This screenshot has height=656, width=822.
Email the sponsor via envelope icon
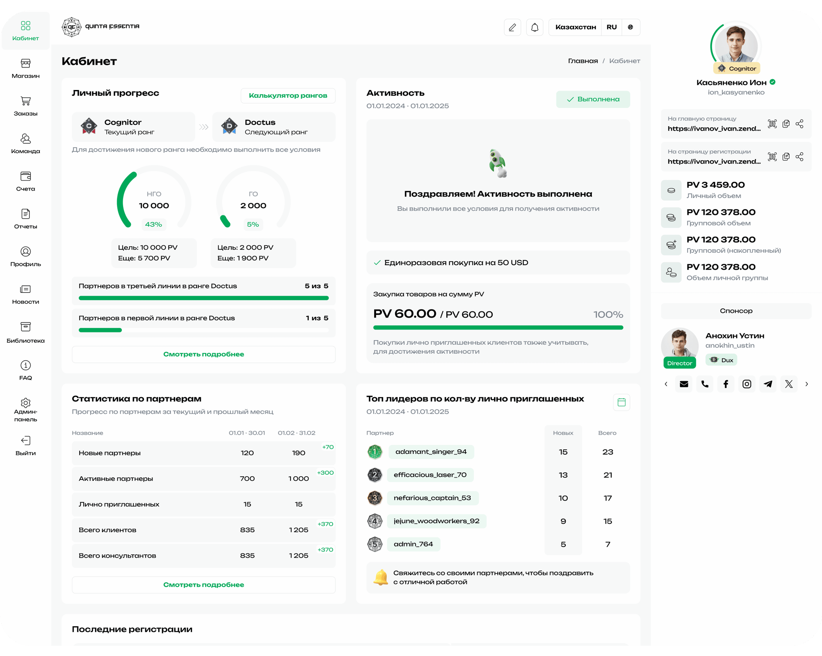(x=684, y=384)
